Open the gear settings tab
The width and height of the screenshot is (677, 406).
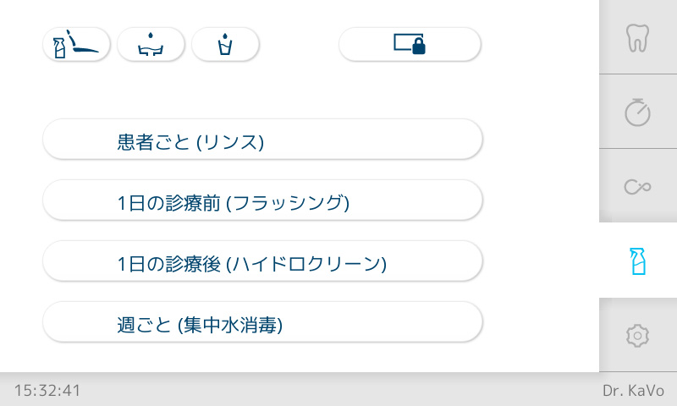637,335
